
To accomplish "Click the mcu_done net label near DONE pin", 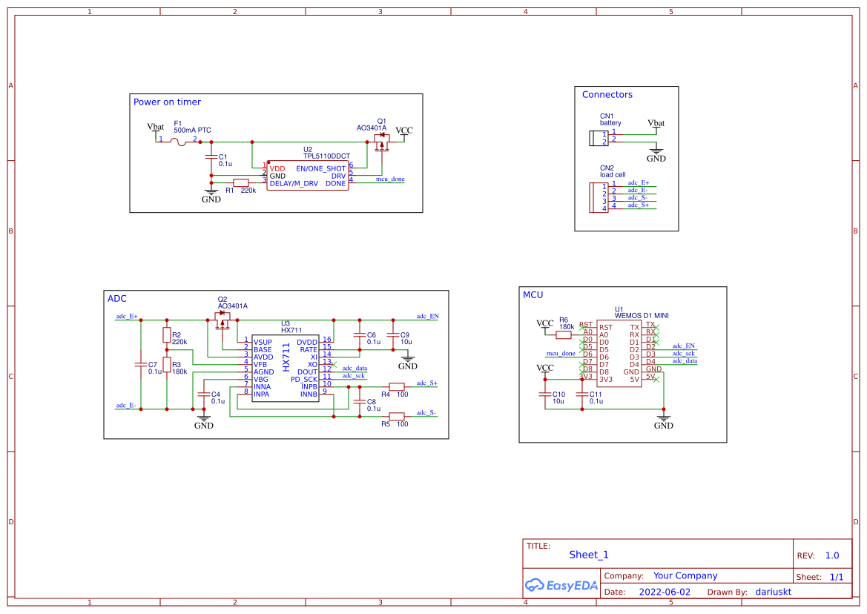I will tap(389, 179).
